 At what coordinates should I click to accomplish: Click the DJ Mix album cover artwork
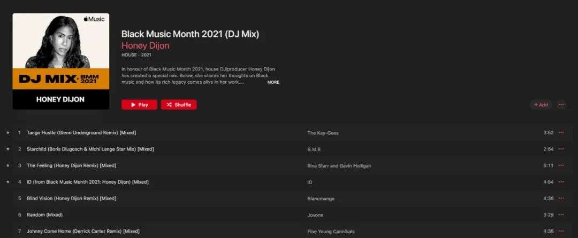pos(61,61)
